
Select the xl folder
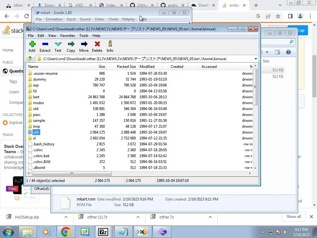(34, 138)
